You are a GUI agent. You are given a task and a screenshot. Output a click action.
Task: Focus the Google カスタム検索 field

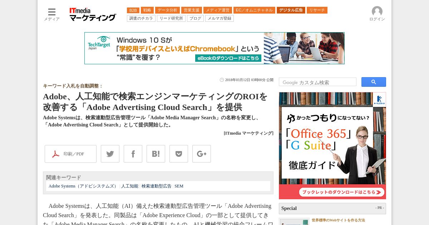tap(317, 82)
